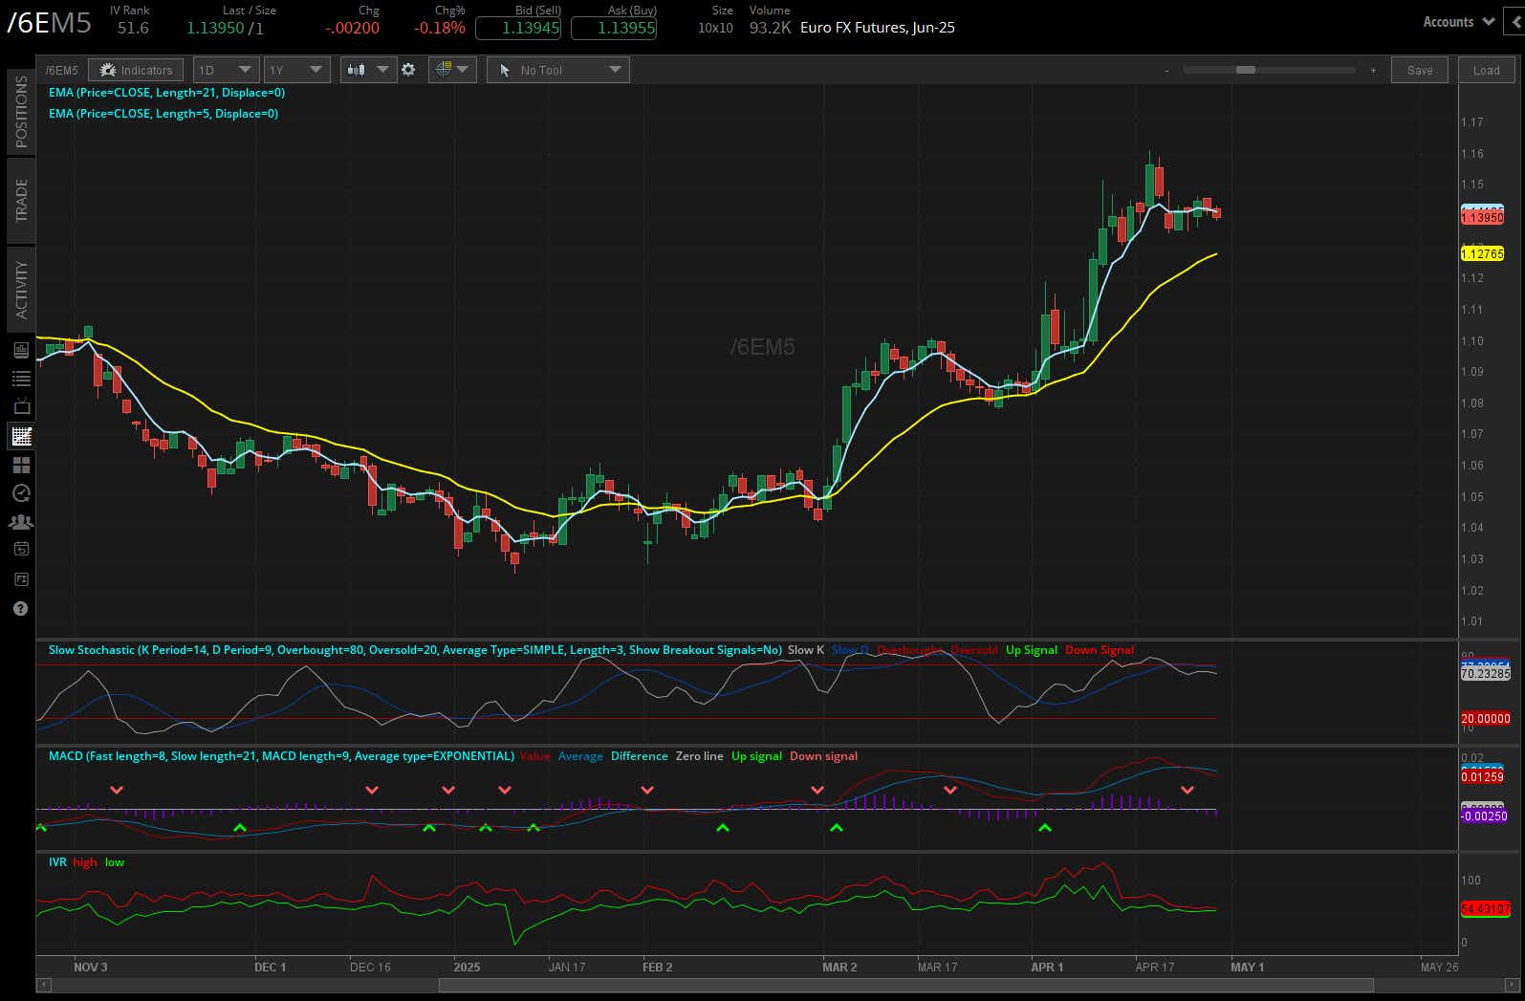Open chart settings gear icon

click(408, 70)
